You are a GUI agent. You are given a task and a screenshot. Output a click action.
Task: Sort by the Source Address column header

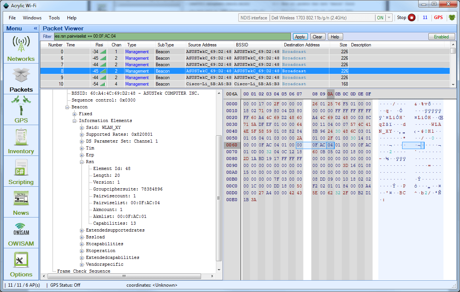[209, 45]
